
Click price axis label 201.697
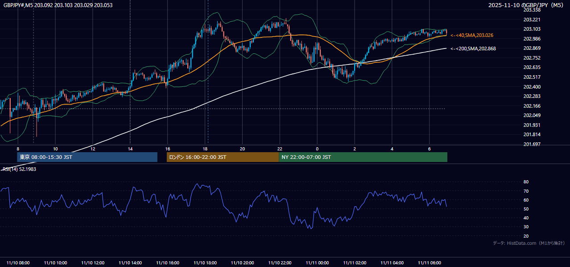(532, 144)
